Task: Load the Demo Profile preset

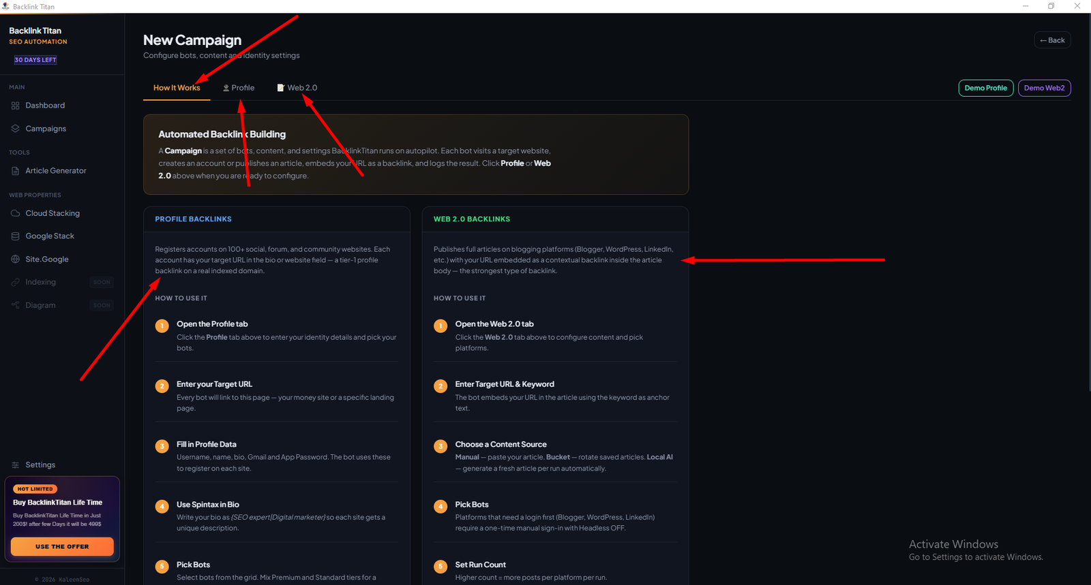Action: pos(985,88)
